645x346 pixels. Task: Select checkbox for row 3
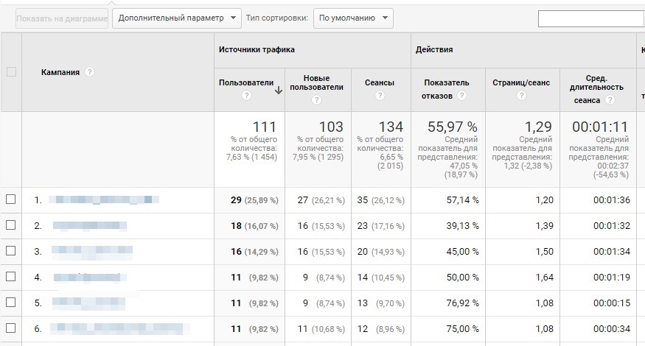[x=11, y=250]
